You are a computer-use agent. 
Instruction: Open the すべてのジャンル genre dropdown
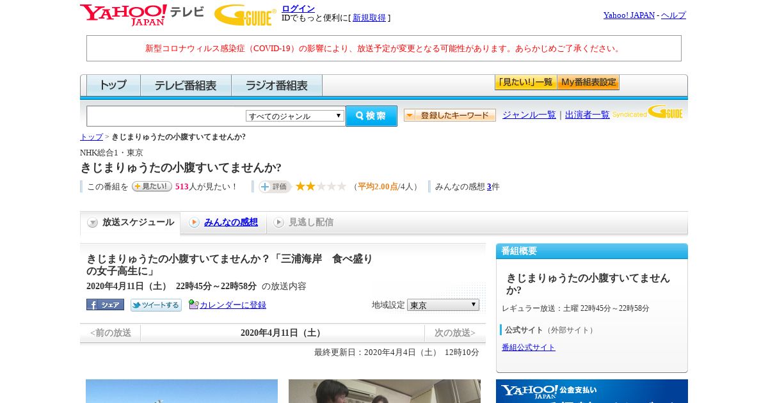click(x=295, y=116)
